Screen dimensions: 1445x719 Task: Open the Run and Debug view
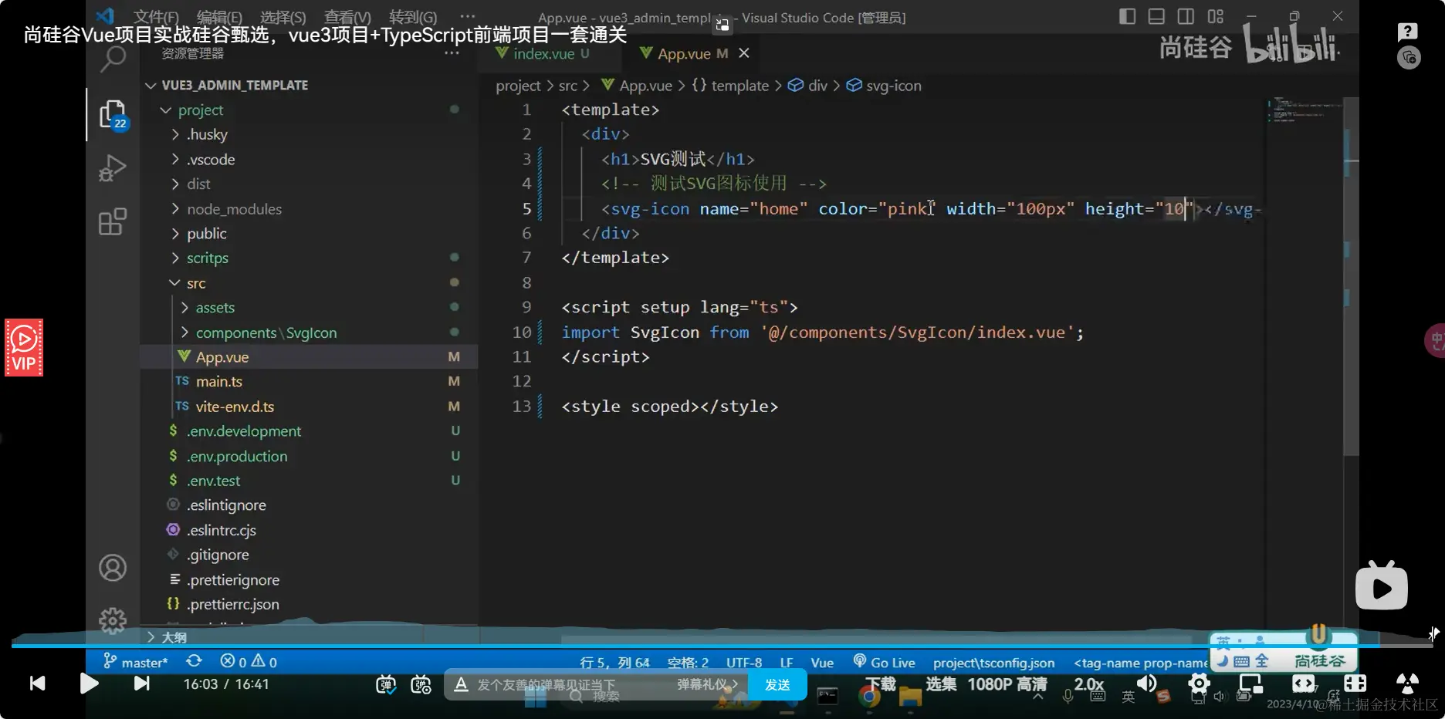[113, 168]
